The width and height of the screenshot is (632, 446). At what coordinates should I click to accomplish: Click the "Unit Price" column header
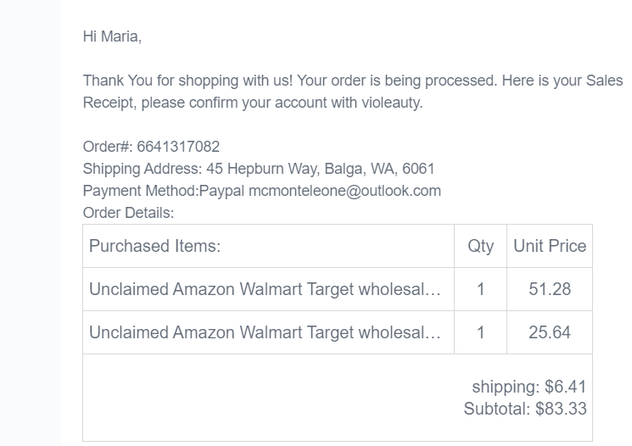coord(550,246)
